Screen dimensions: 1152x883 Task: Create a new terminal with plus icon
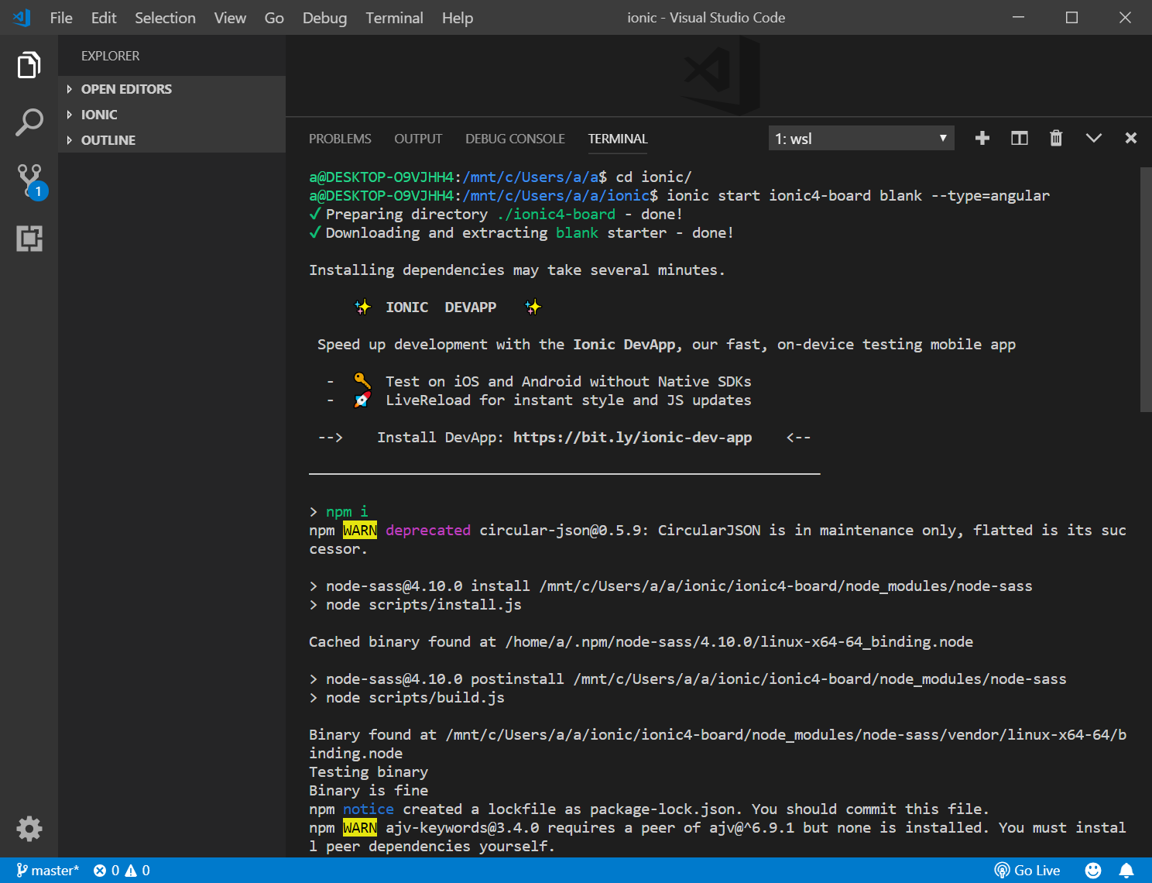[982, 139]
